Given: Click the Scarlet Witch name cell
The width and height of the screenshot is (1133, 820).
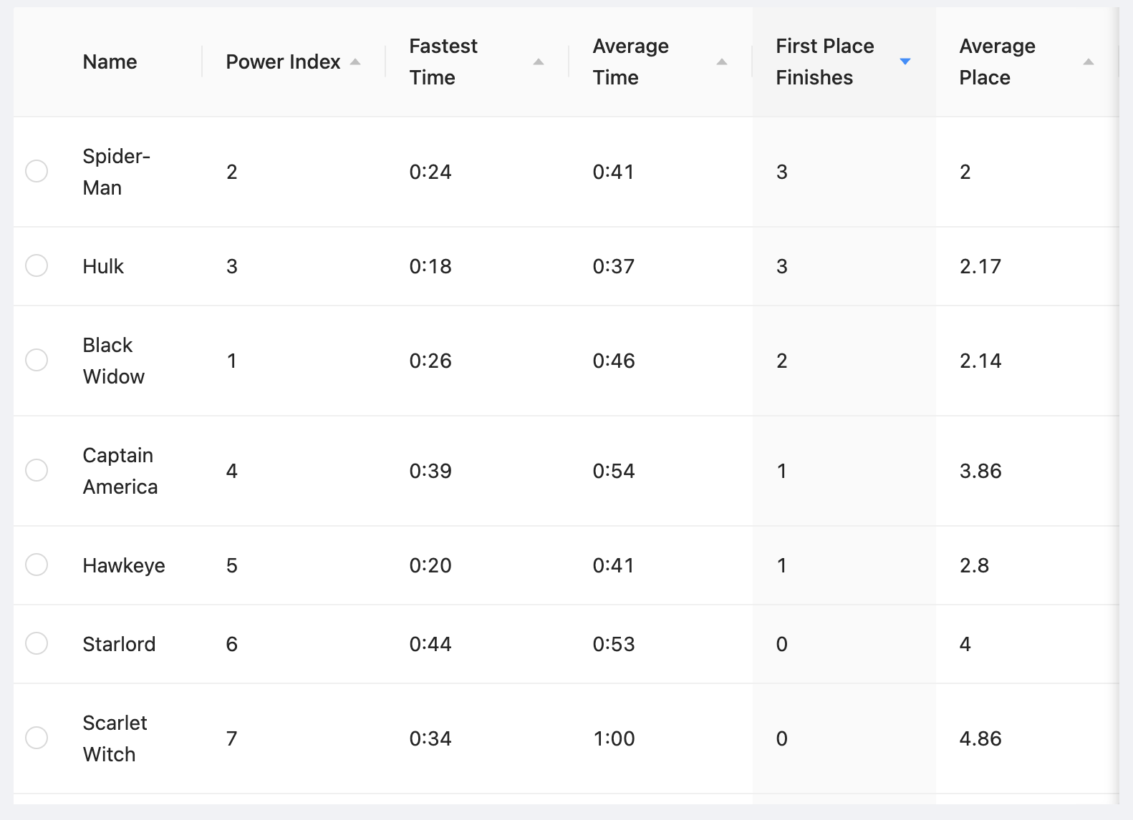Looking at the screenshot, I should tap(115, 738).
